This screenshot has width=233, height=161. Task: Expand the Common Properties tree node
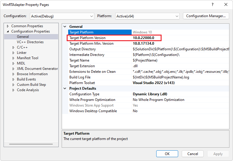8,26
